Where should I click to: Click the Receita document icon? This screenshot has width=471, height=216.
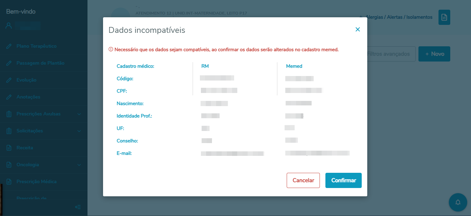coord(9,148)
